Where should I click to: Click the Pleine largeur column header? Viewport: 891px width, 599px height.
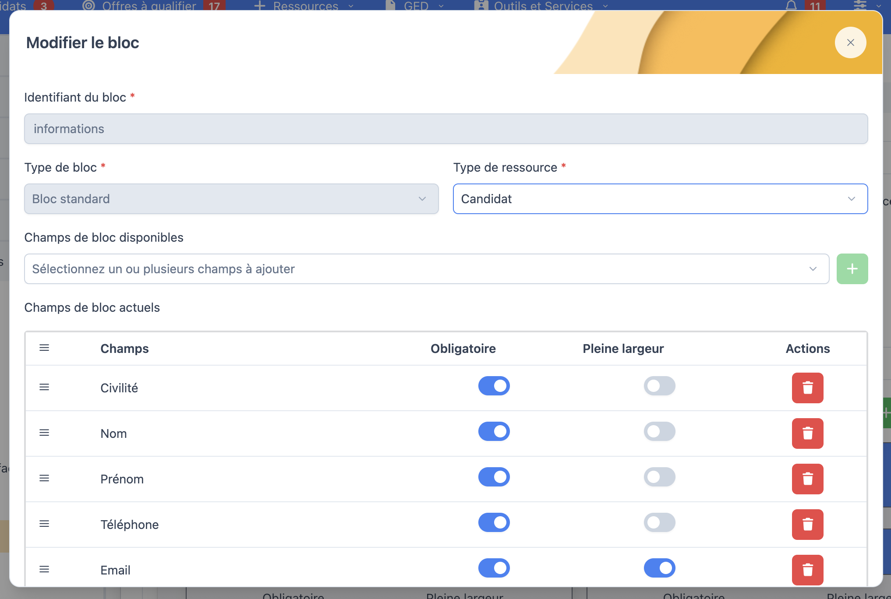coord(623,349)
